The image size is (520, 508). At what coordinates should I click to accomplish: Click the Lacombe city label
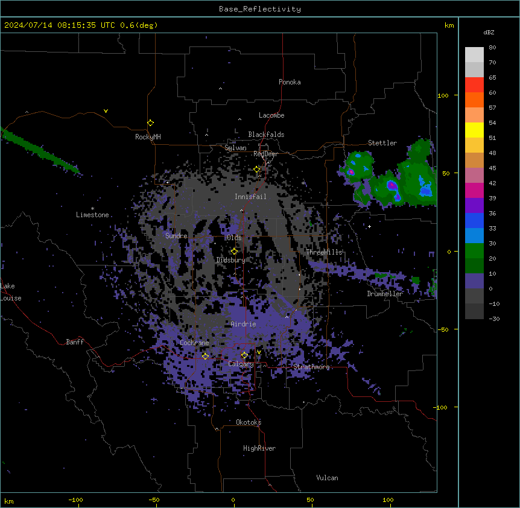click(271, 115)
